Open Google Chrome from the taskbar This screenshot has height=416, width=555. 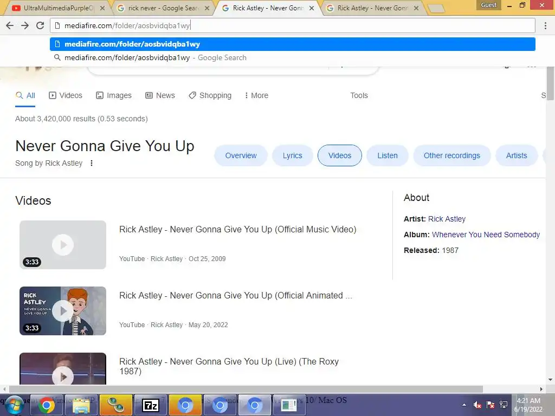coord(47,405)
